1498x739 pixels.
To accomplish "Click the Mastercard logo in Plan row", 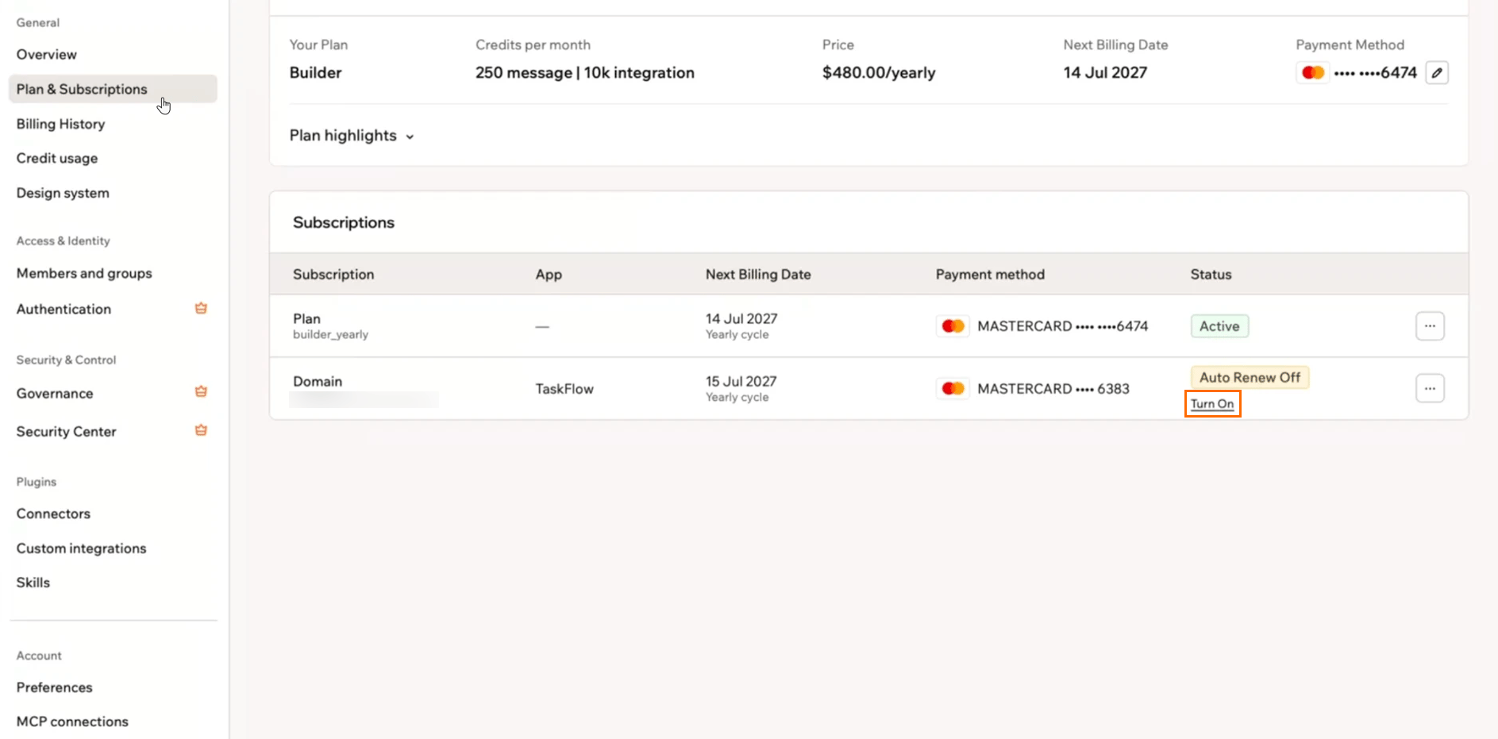I will point(953,326).
